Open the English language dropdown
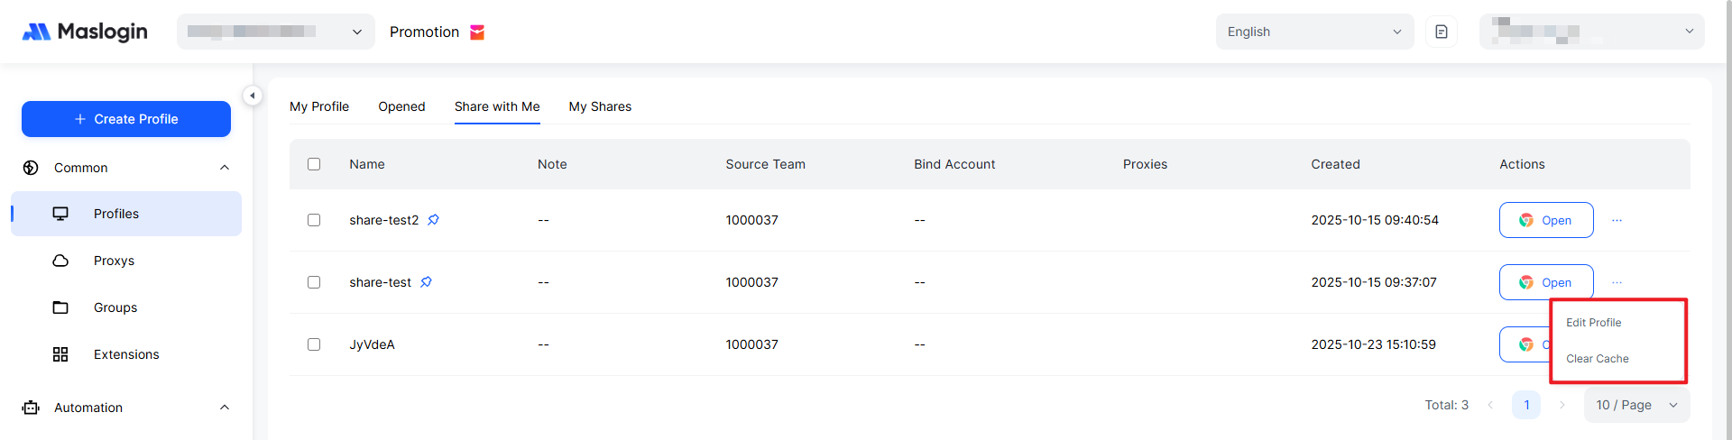1732x440 pixels. click(x=1314, y=32)
